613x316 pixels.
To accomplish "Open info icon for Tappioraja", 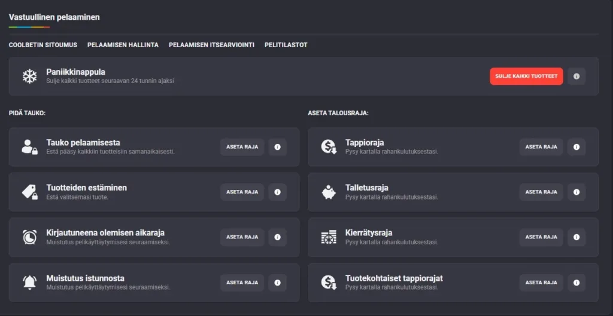I will tap(576, 147).
